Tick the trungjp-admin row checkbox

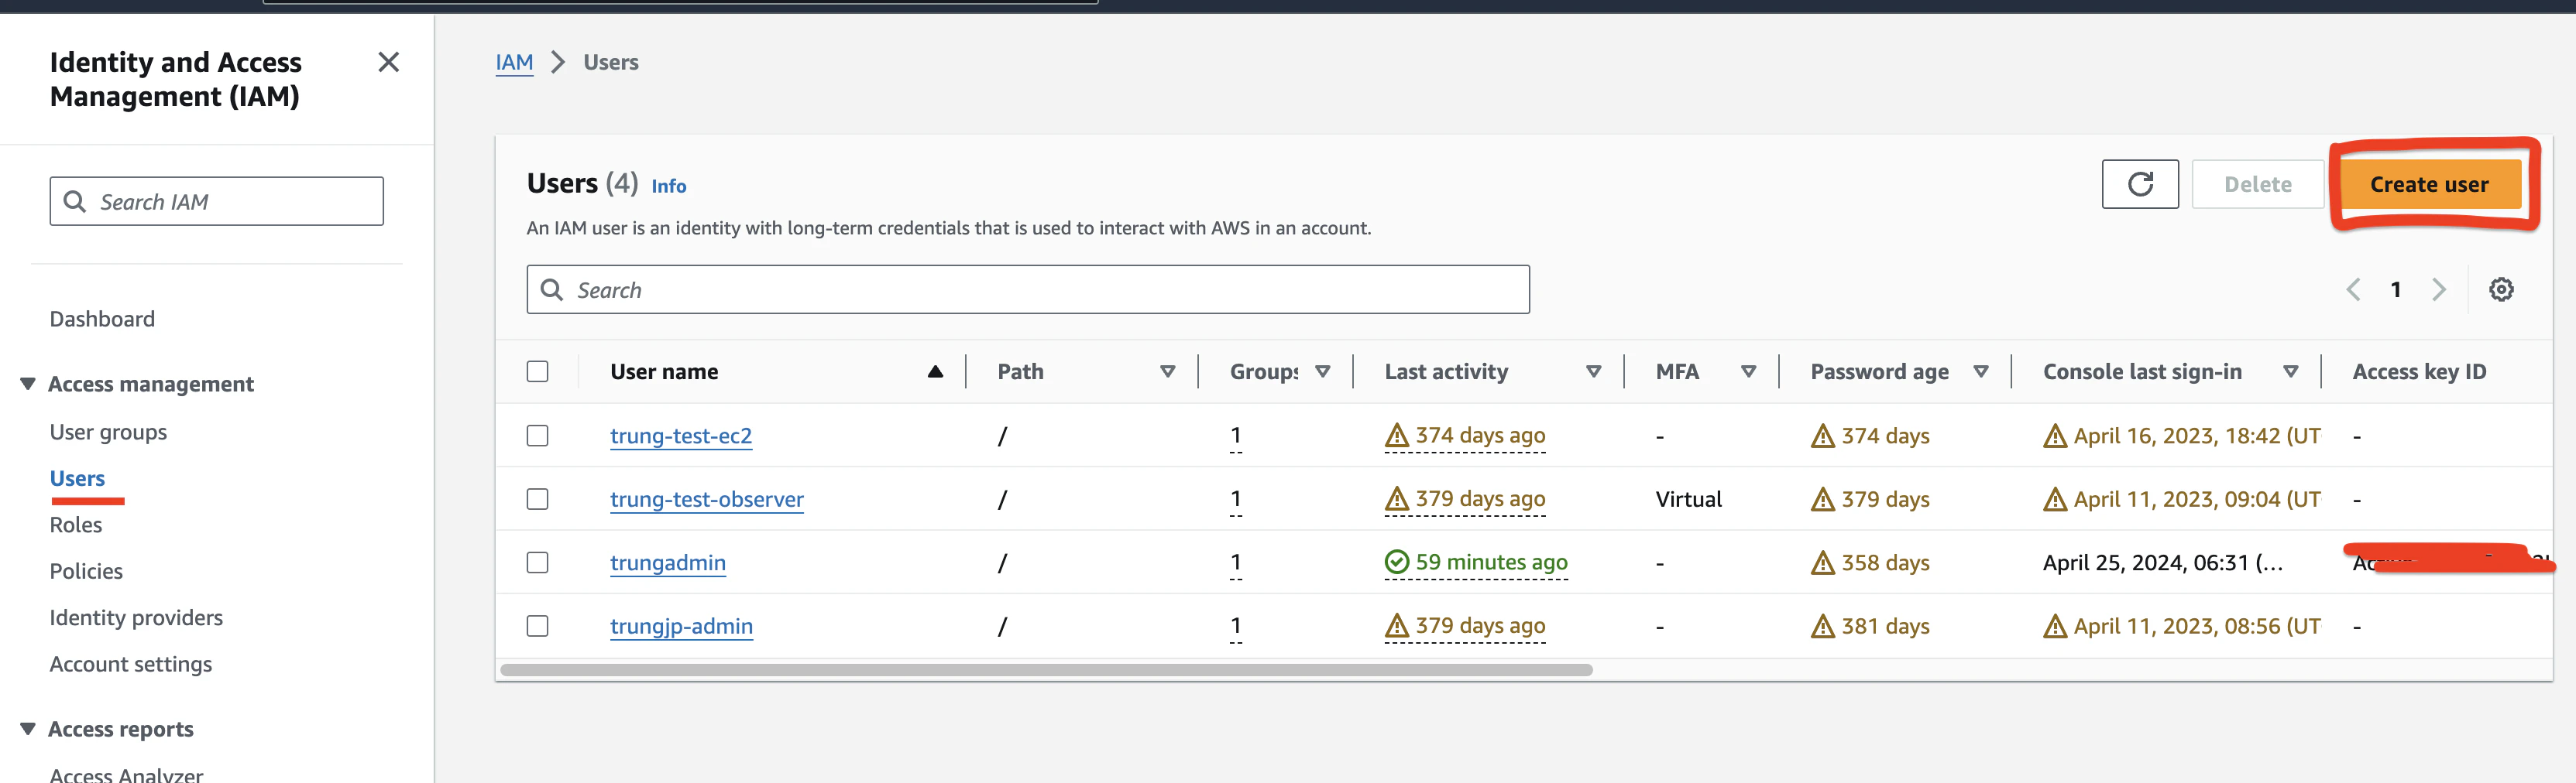point(538,626)
